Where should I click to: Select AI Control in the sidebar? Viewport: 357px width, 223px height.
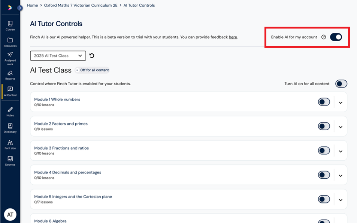pyautogui.click(x=10, y=92)
